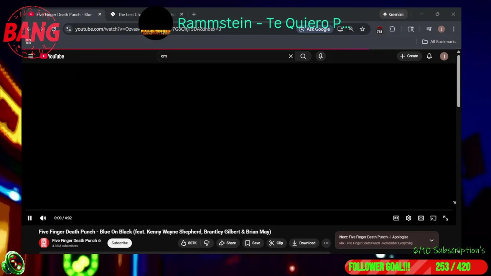Open Gemini in Chrome
Image resolution: width=491 pixels, height=276 pixels.
(x=393, y=15)
